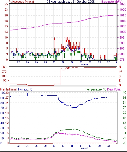
Task: Click the W compass label on direction graph
Action: 120,72
